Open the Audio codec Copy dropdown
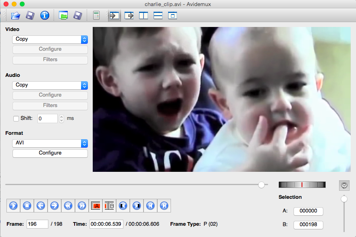 (x=50, y=85)
